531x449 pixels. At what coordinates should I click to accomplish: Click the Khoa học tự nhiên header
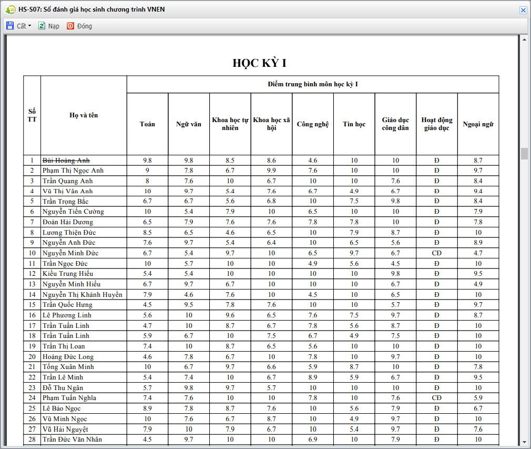230,124
